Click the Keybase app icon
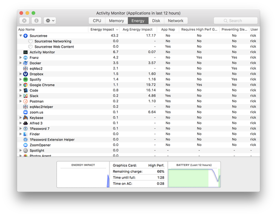The width and height of the screenshot is (277, 216). coord(25,118)
